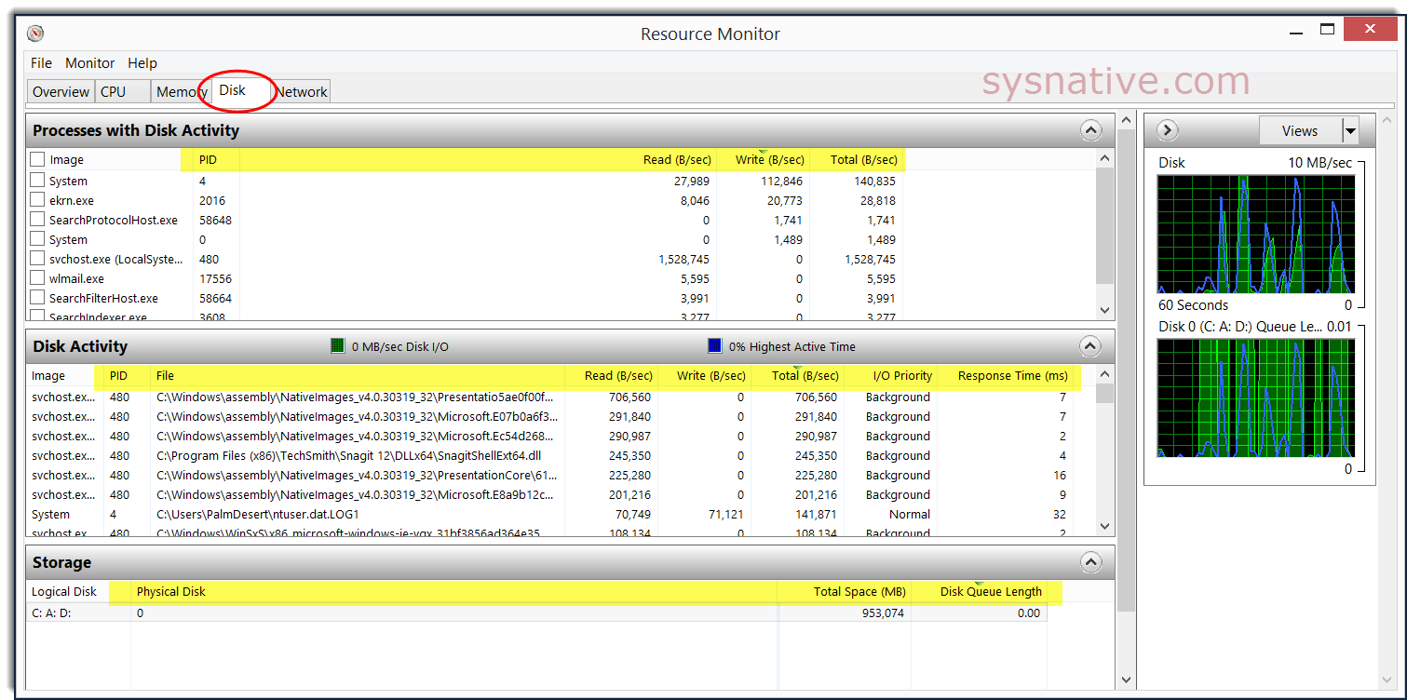The width and height of the screenshot is (1407, 700).
Task: Click the blue Highest Active Time legend square
Action: (715, 346)
